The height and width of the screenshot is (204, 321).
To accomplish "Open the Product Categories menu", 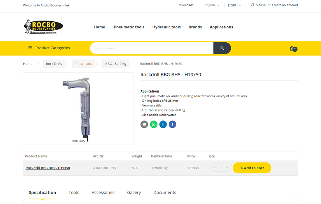I will coord(49,48).
